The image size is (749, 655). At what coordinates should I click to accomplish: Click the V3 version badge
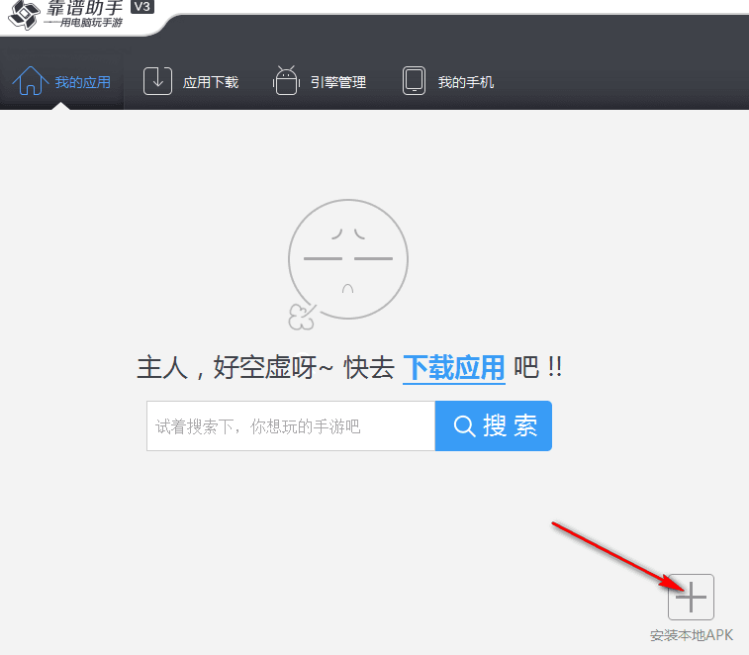point(141,7)
